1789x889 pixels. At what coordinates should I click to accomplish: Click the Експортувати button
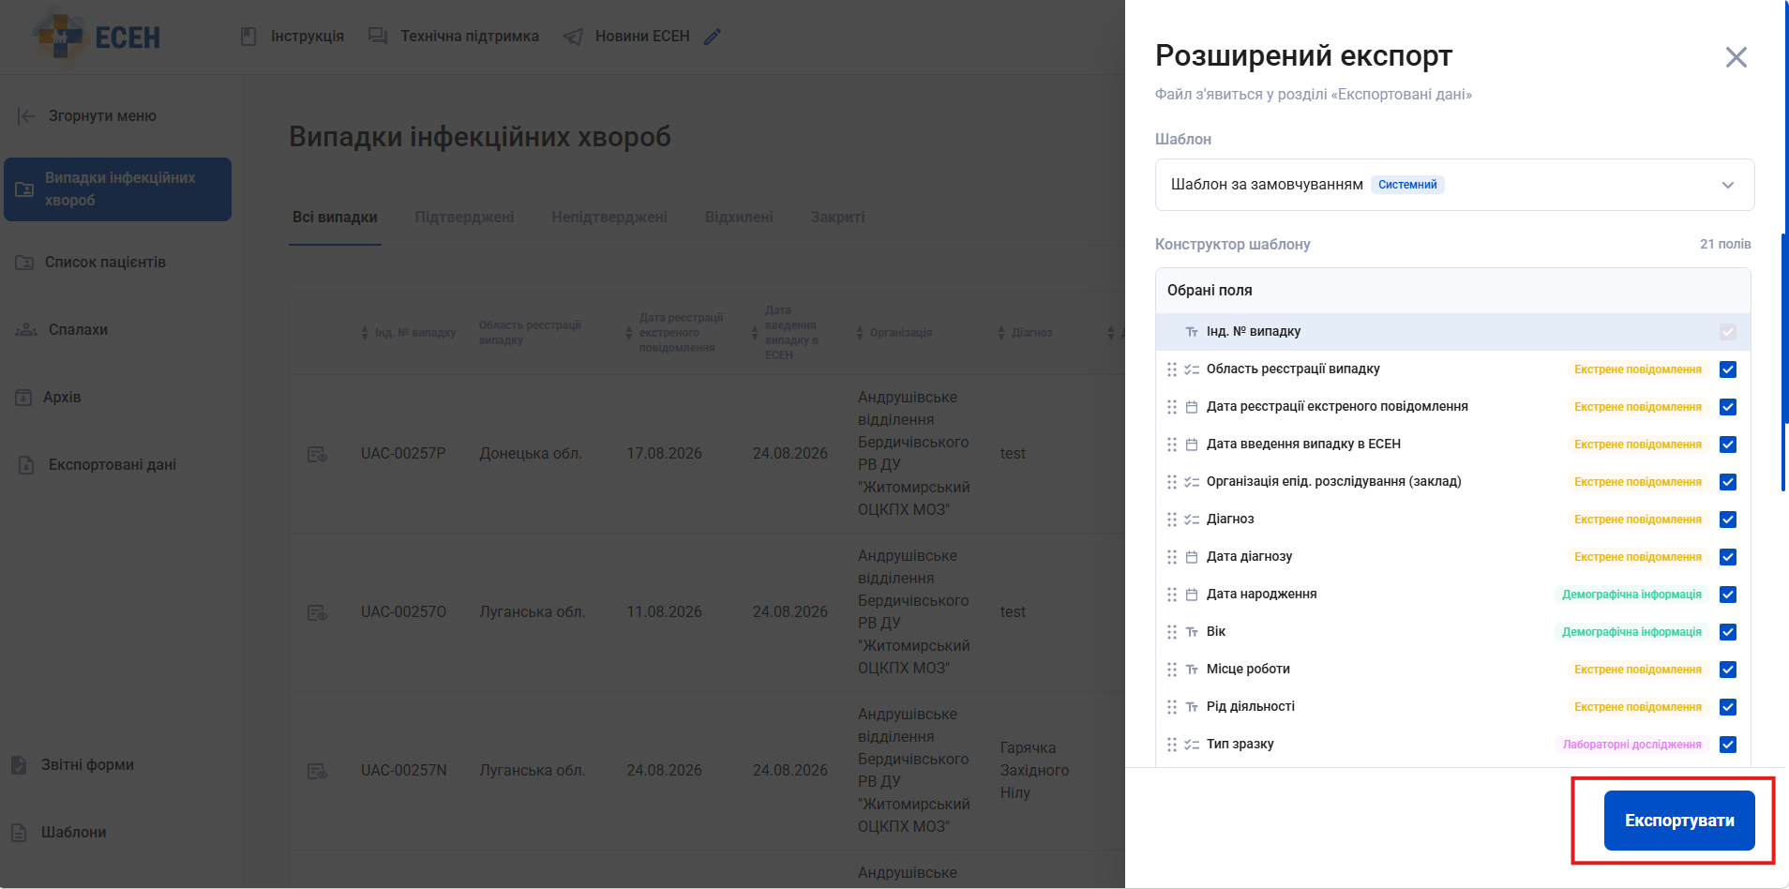click(1679, 821)
